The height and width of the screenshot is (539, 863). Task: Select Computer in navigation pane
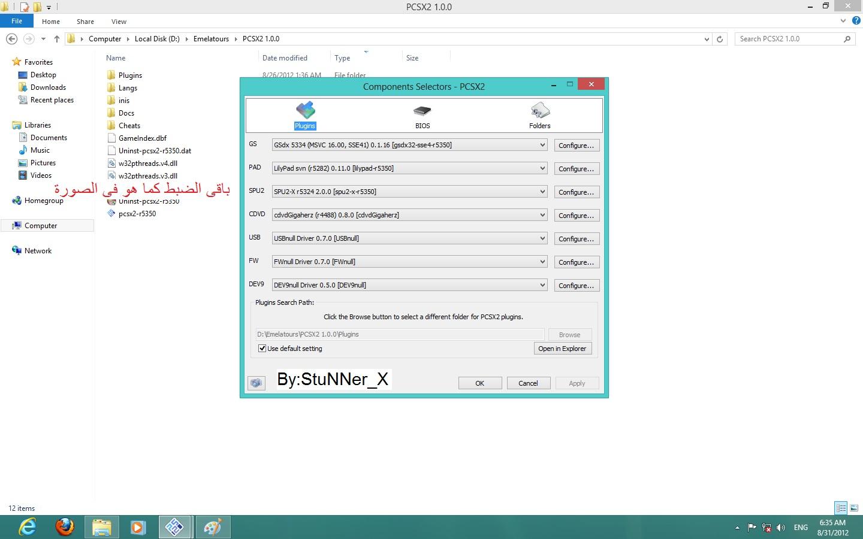point(41,226)
